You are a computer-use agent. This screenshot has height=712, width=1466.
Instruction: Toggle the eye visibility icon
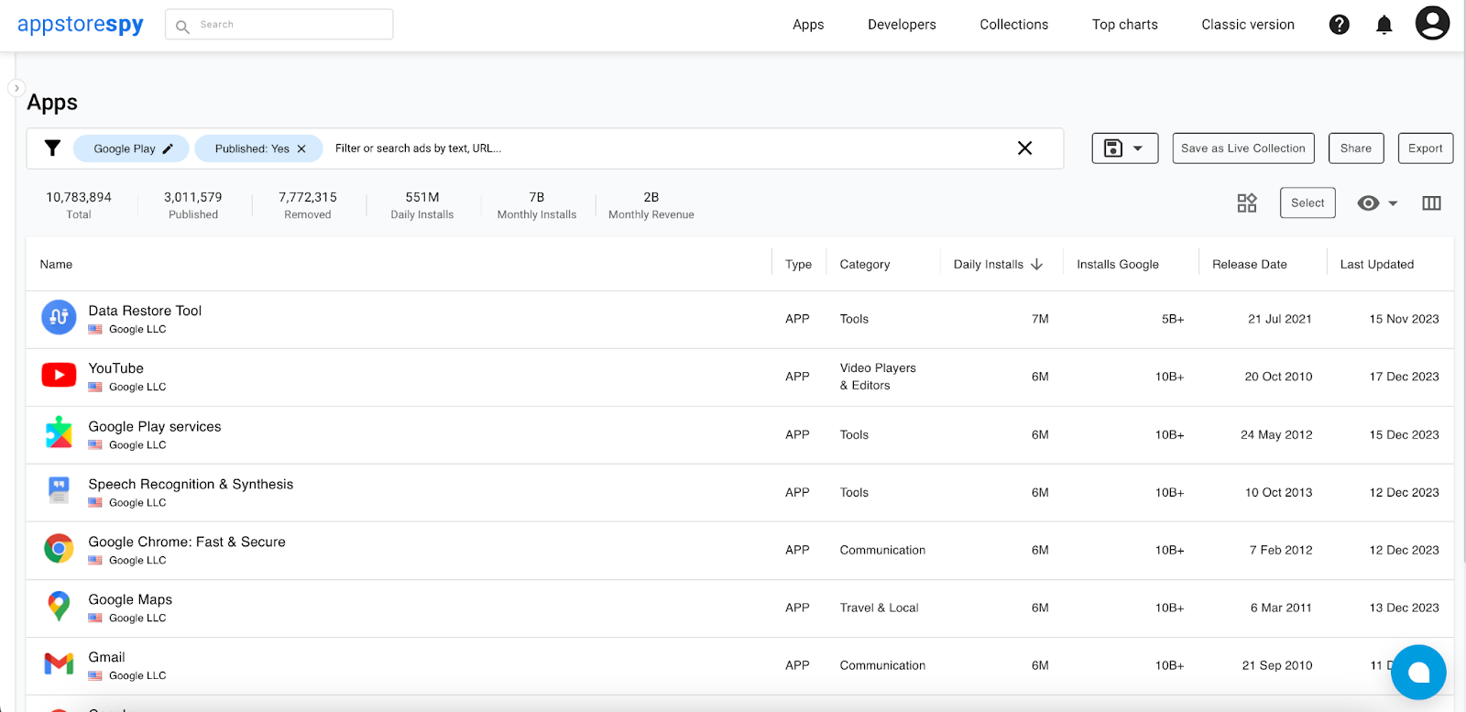[x=1368, y=203]
